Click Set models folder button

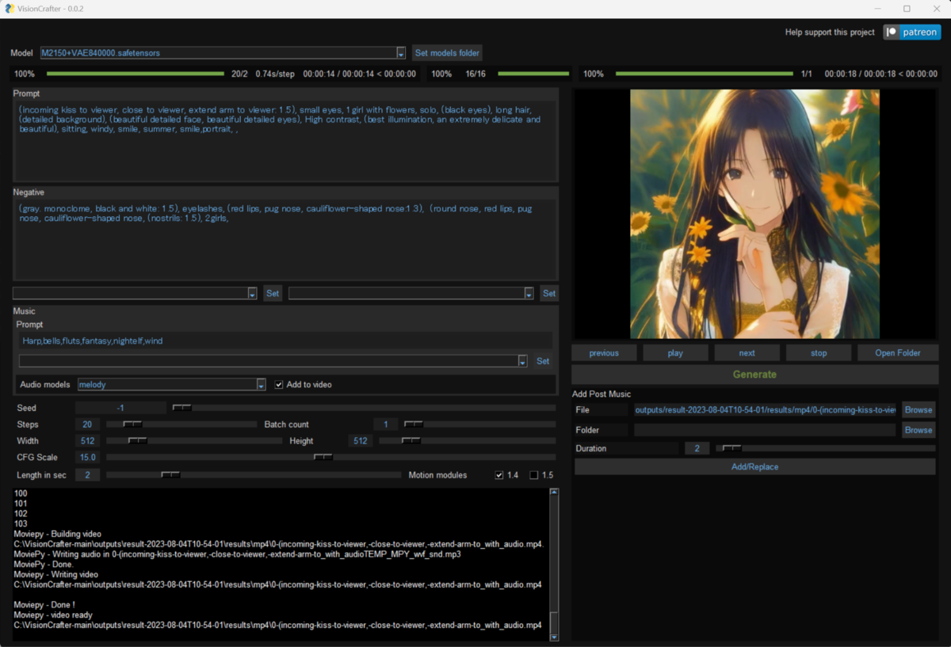447,53
